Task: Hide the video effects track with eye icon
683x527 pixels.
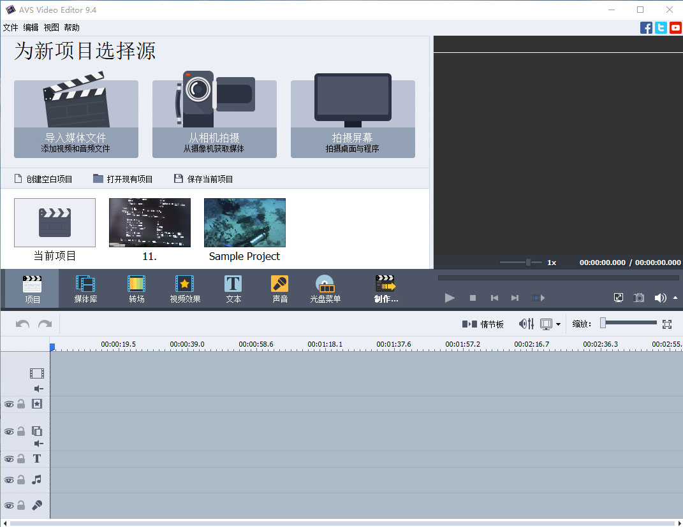Action: [9, 404]
